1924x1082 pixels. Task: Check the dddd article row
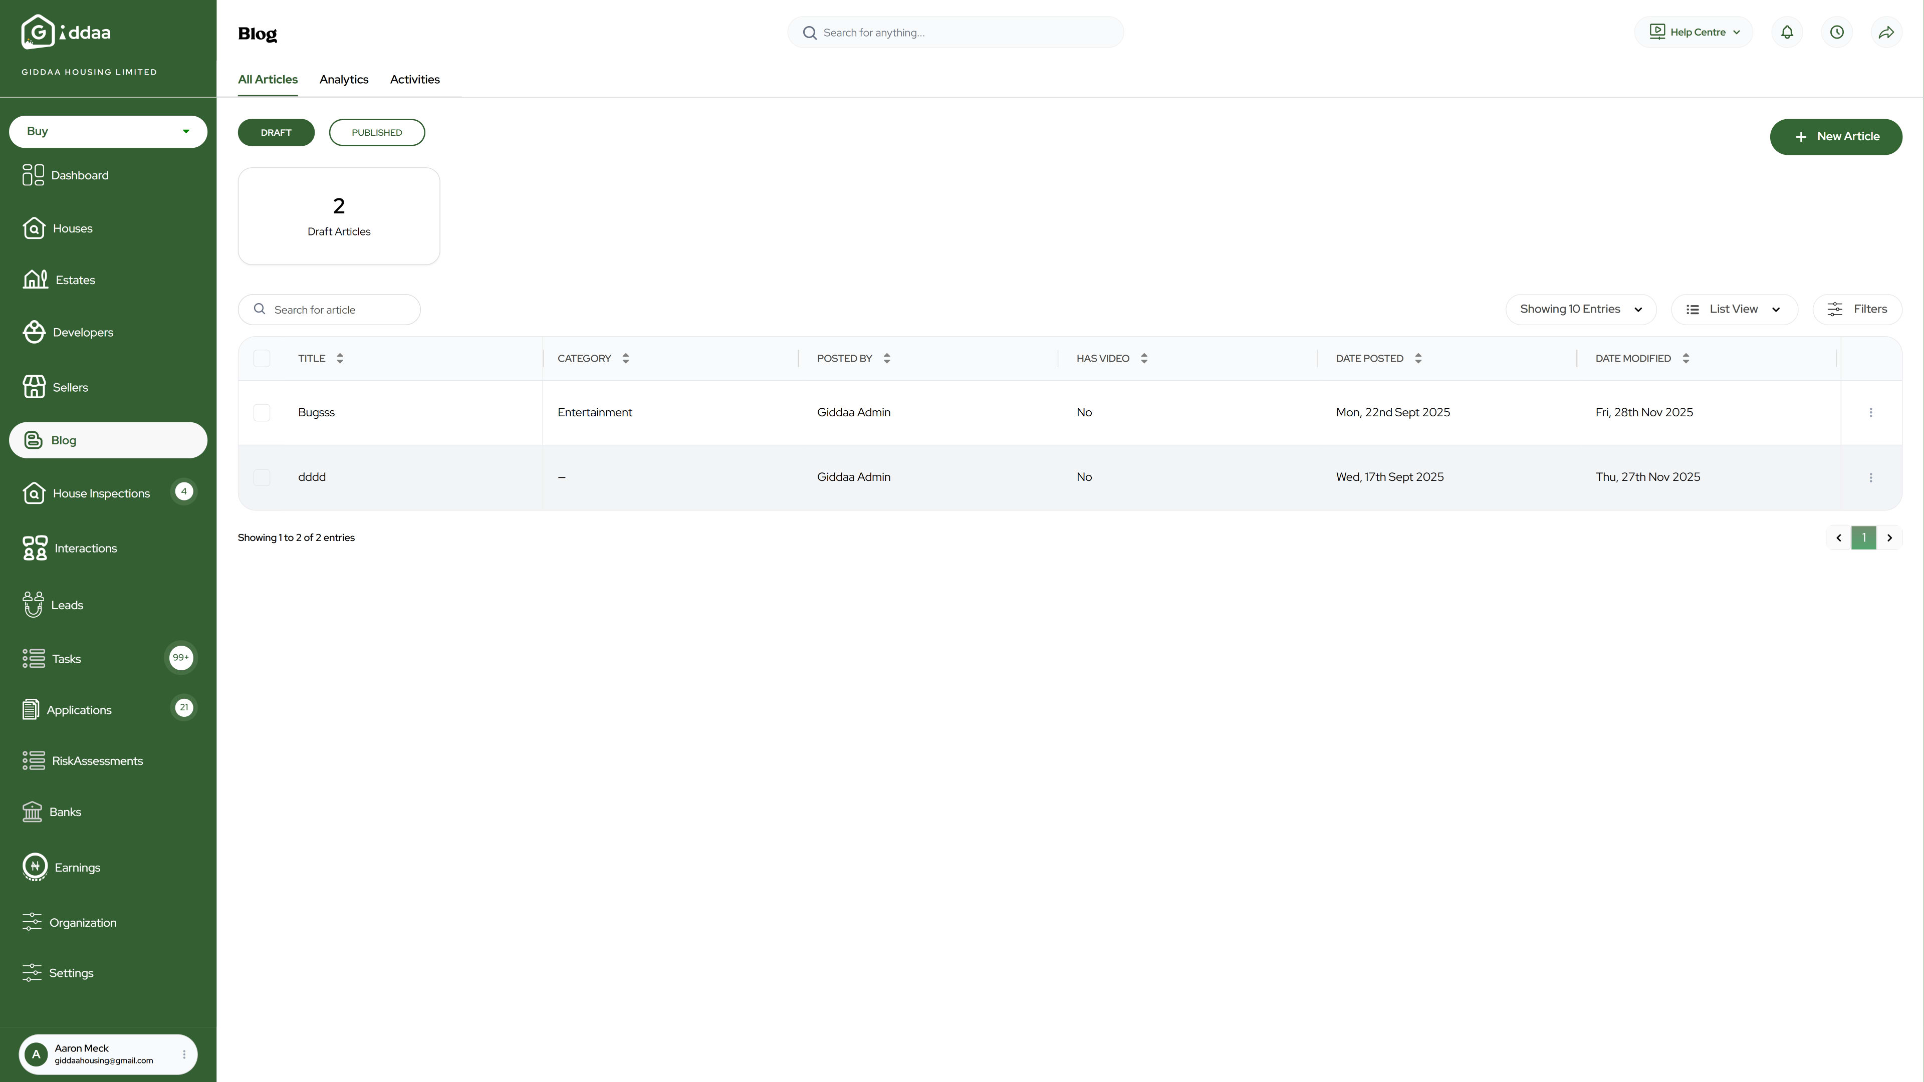(262, 477)
